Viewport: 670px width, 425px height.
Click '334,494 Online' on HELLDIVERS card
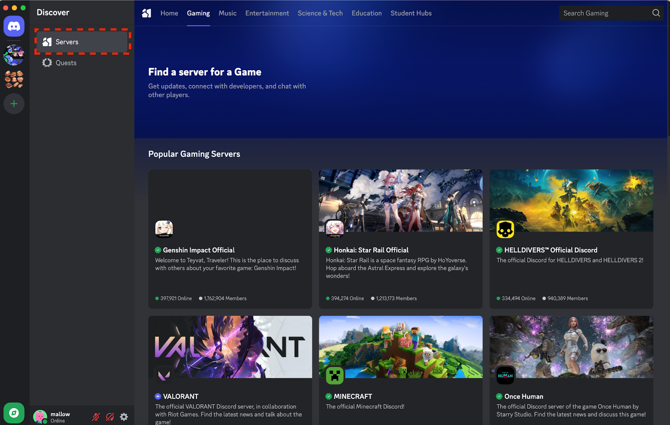click(x=518, y=298)
